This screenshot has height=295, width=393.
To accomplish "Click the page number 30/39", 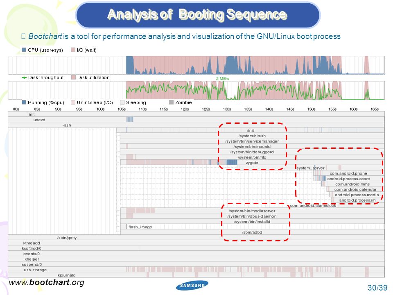I will click(377, 288).
